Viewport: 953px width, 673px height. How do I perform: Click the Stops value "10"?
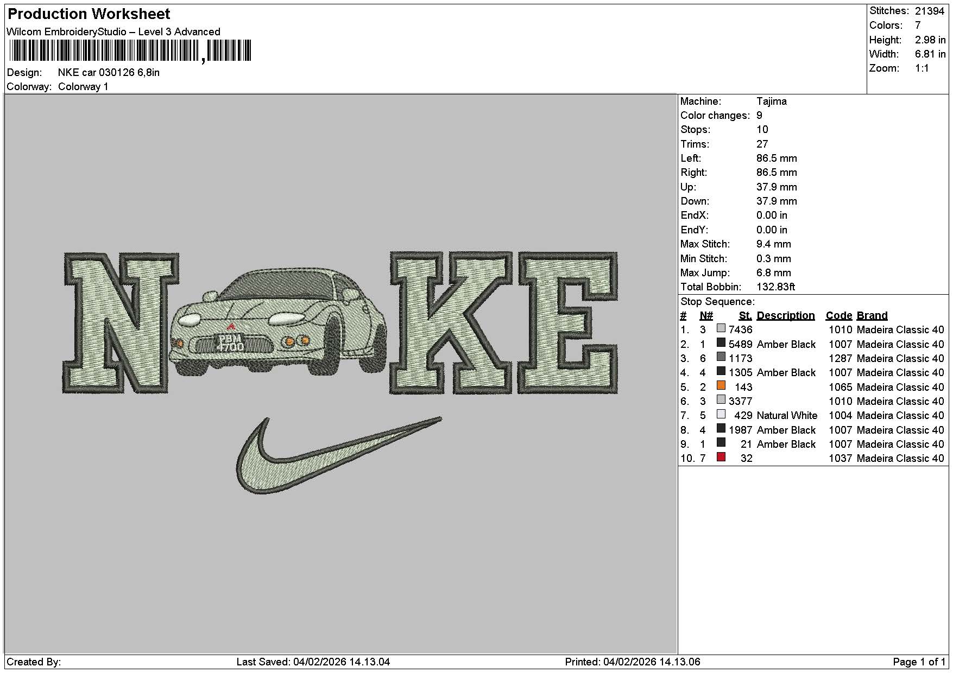point(762,130)
